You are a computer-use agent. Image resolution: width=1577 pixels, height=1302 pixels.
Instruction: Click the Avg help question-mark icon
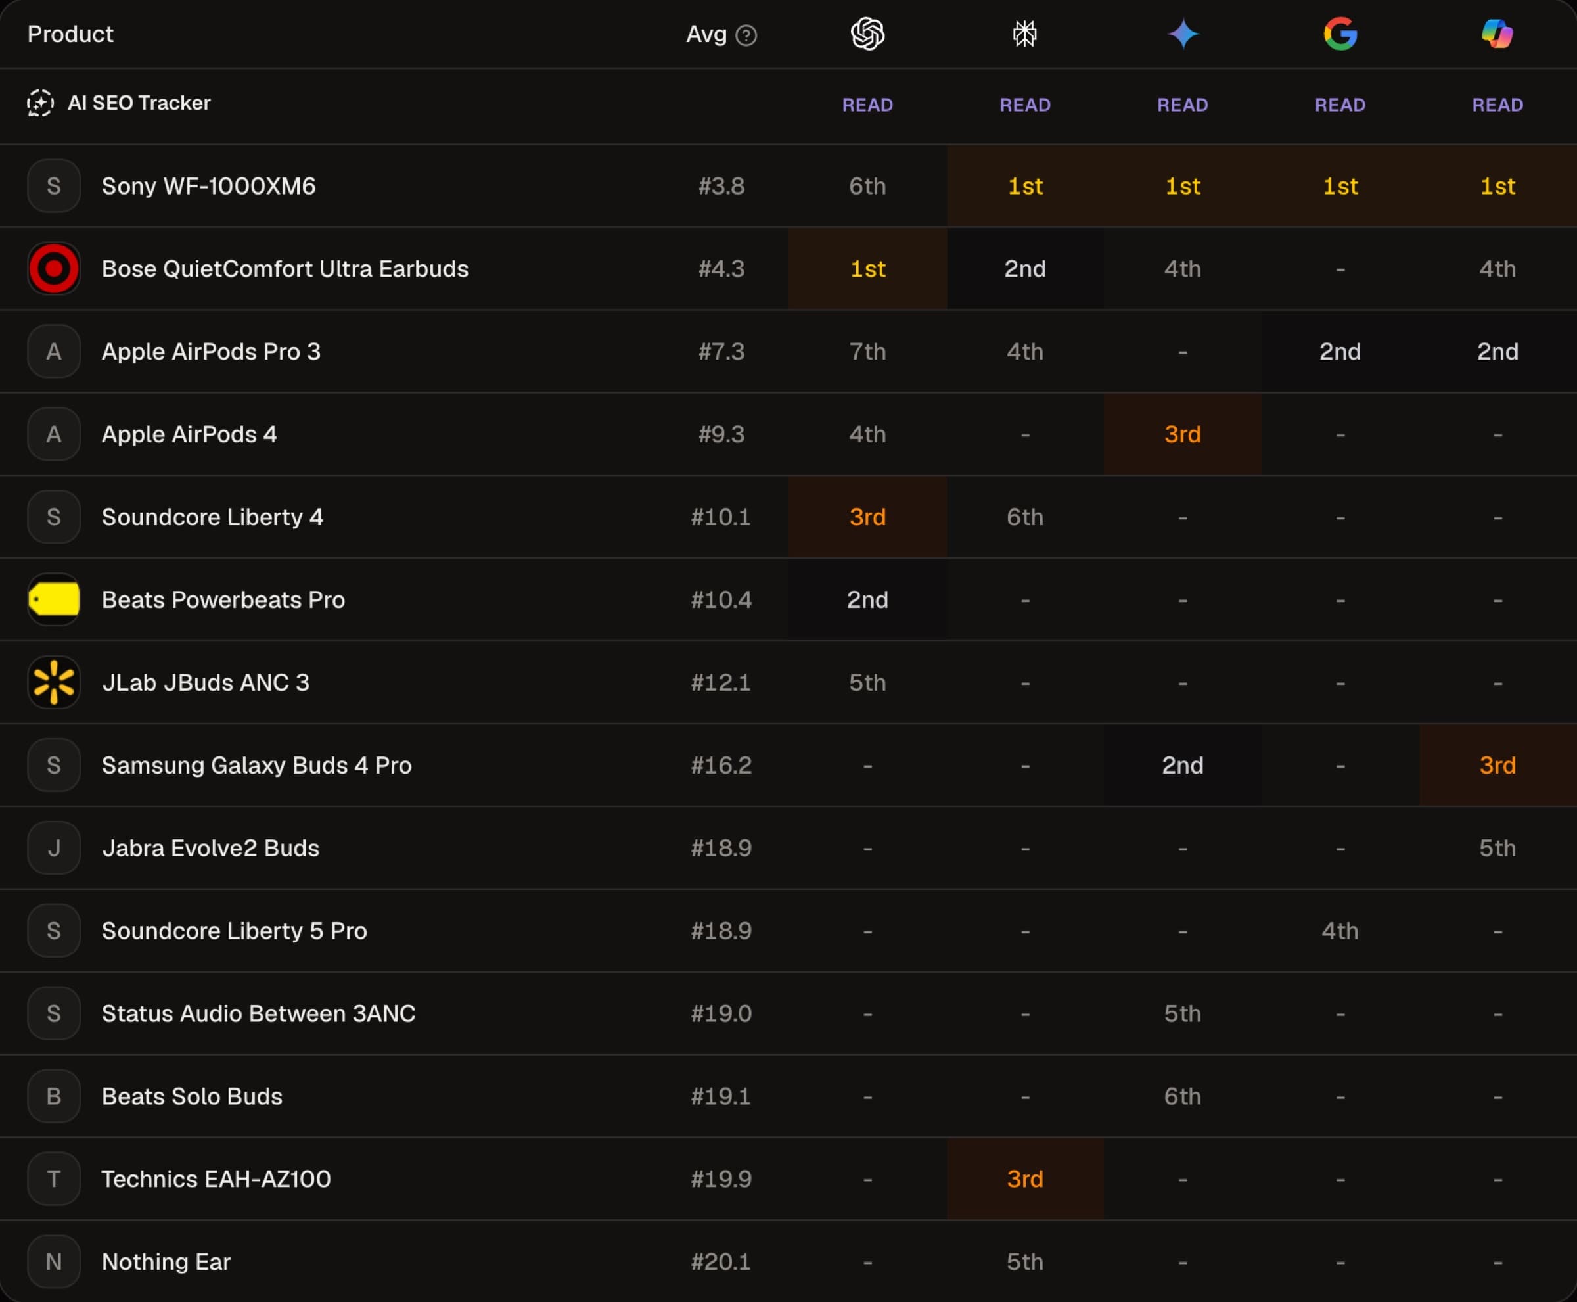click(746, 35)
